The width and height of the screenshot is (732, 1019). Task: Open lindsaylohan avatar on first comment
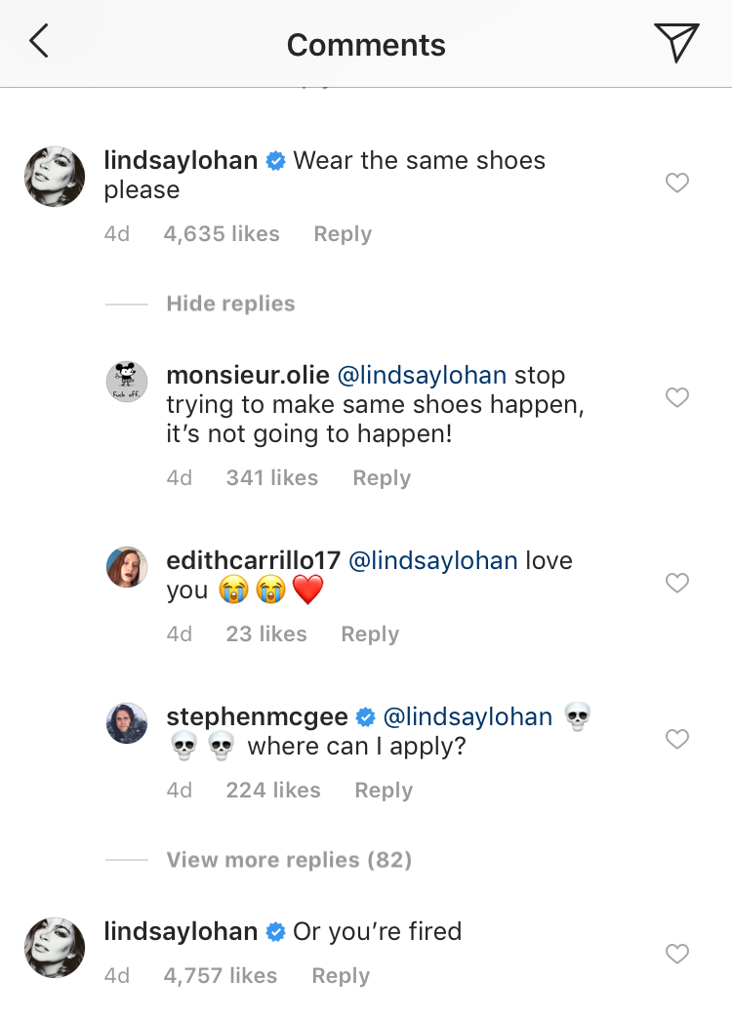click(x=54, y=177)
